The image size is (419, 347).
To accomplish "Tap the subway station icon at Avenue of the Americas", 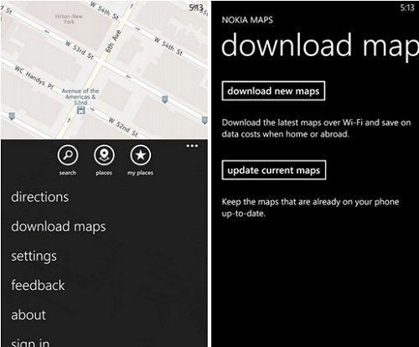I will coord(80,111).
